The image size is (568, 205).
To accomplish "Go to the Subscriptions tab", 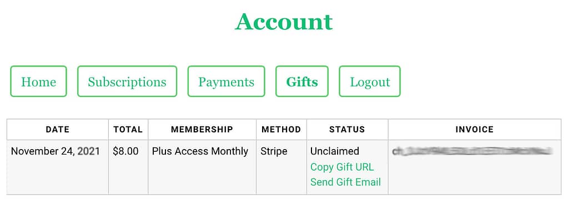I will (127, 81).
